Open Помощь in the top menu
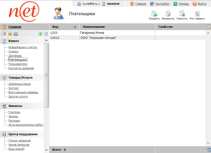 [183, 4]
